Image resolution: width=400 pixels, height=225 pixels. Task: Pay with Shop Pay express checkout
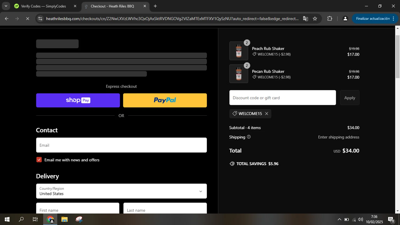point(78,100)
